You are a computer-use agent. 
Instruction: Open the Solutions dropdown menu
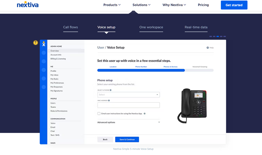pos(141,5)
